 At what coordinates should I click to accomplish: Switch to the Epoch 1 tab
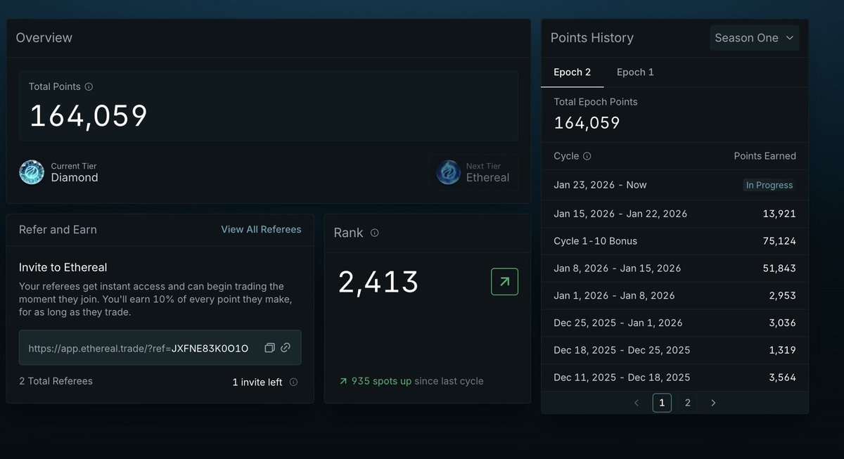(635, 72)
